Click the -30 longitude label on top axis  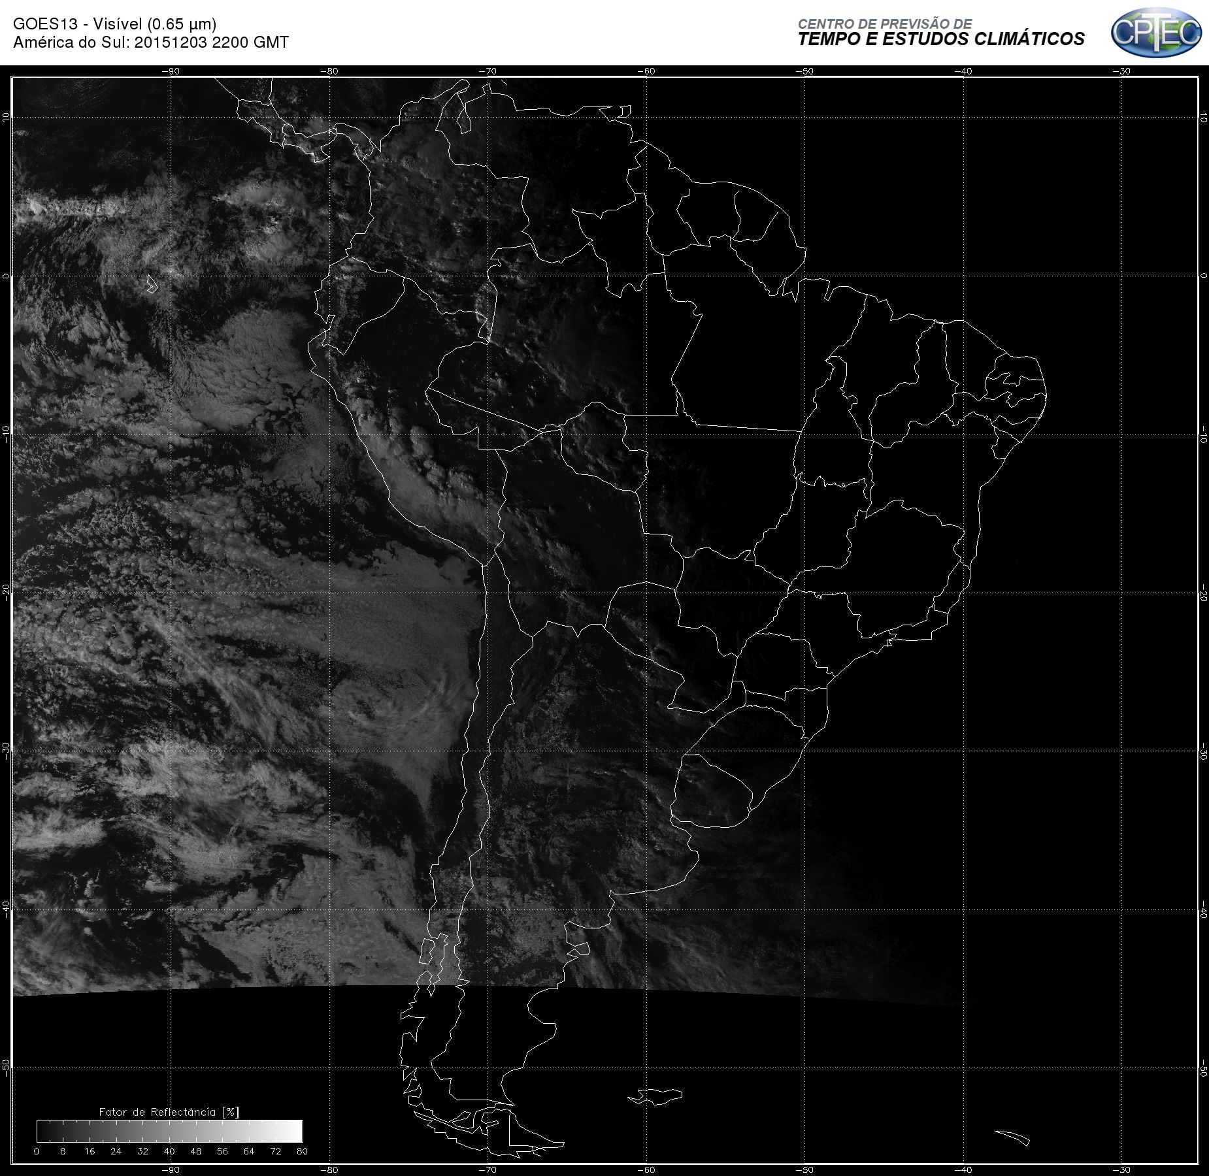point(1121,71)
